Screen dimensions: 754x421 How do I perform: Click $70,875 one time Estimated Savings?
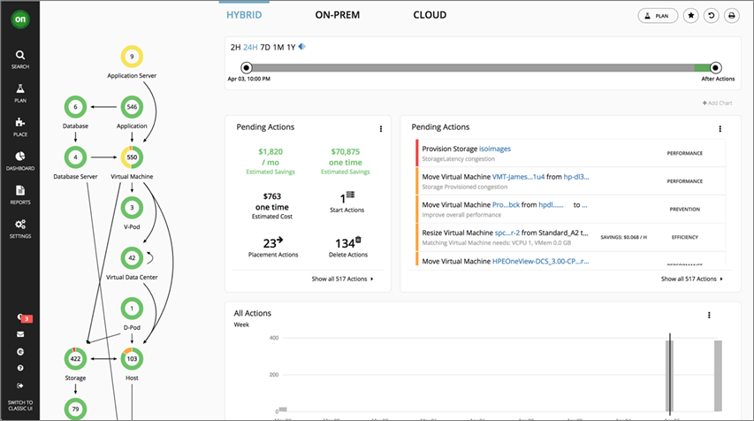[x=346, y=161]
